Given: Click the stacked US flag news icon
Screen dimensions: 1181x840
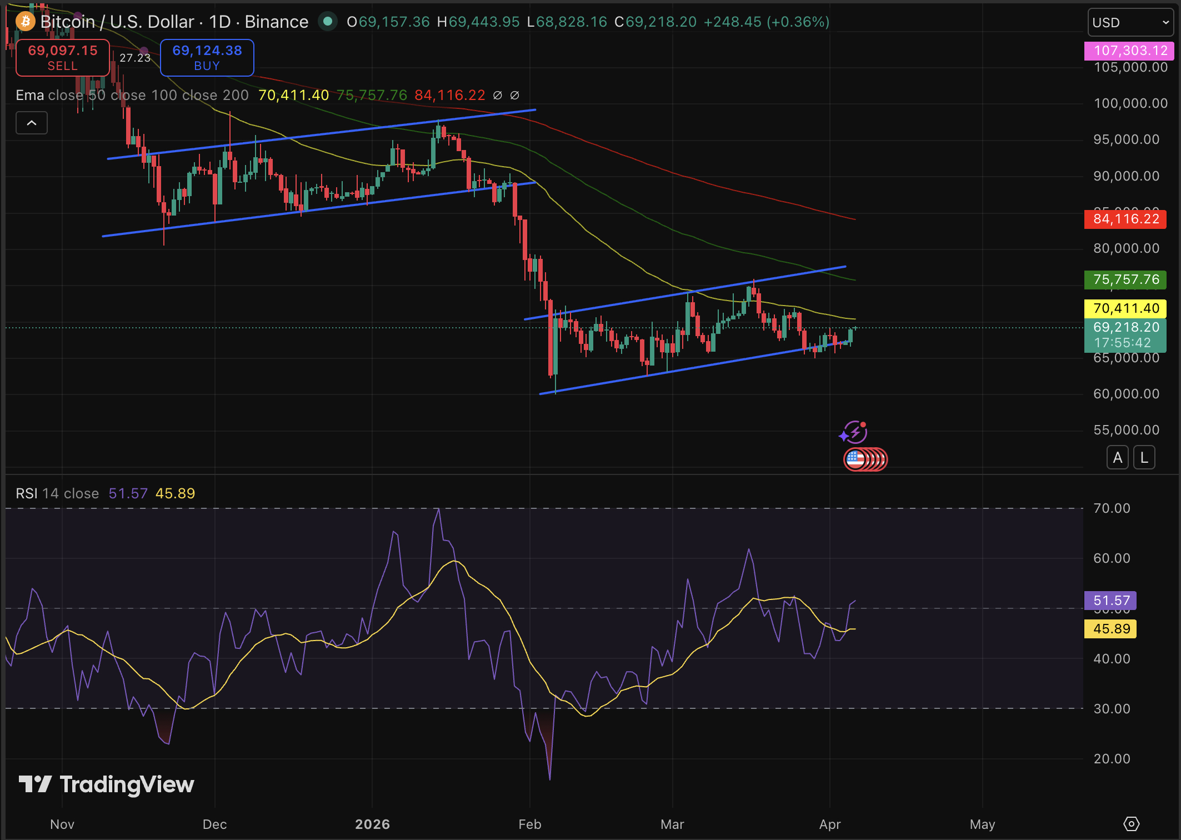Looking at the screenshot, I should tap(867, 459).
